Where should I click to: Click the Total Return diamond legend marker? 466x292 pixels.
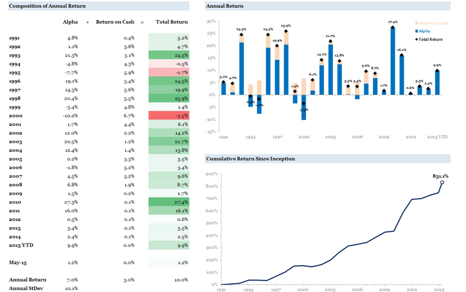point(416,39)
